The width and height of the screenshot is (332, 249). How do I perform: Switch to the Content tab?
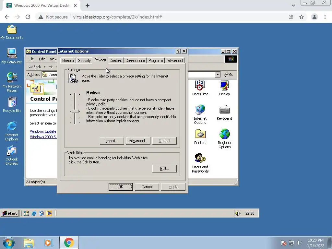pyautogui.click(x=116, y=61)
